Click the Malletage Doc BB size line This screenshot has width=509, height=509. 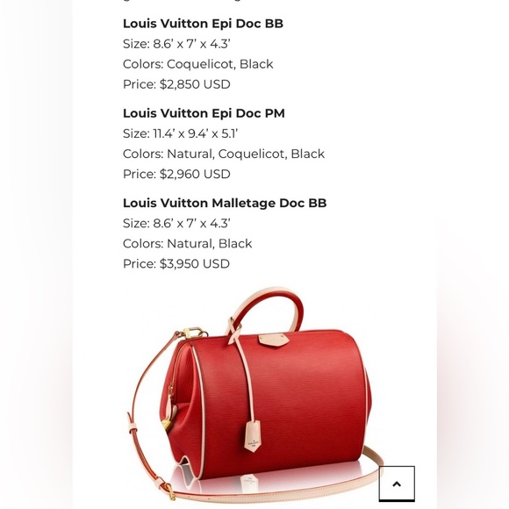coord(176,223)
